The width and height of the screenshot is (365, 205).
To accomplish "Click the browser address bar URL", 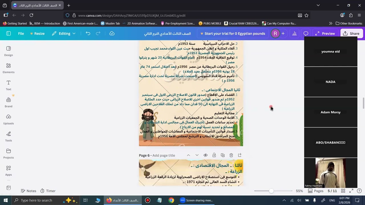I will [132, 15].
